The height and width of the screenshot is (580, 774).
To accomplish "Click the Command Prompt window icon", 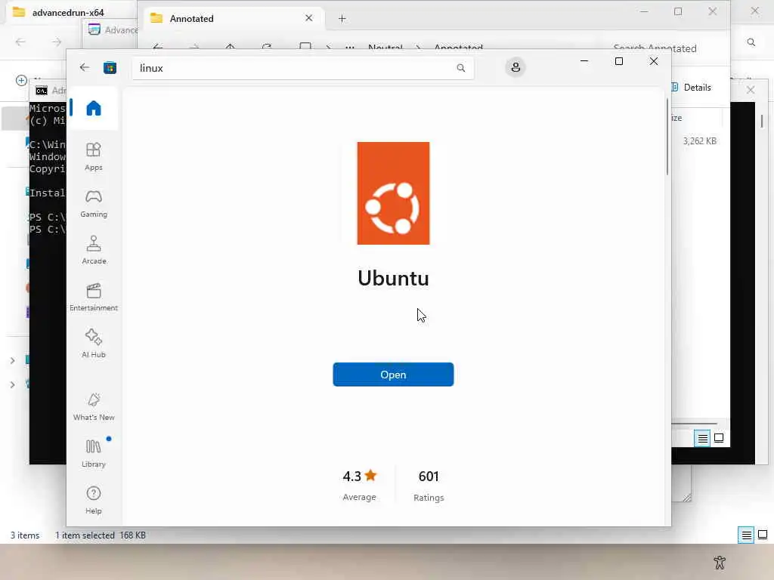I will [x=42, y=91].
